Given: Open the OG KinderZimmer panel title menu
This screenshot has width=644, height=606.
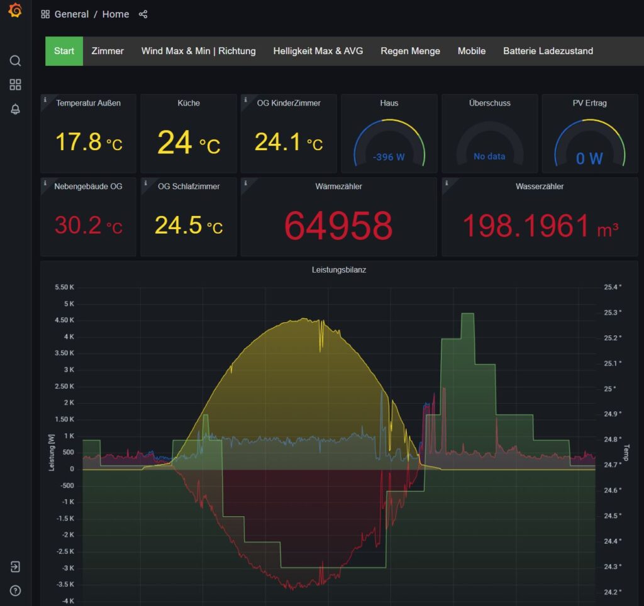Looking at the screenshot, I should tap(289, 104).
